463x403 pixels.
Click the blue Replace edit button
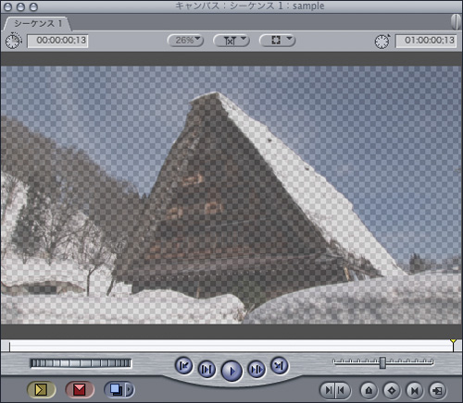tap(115, 390)
